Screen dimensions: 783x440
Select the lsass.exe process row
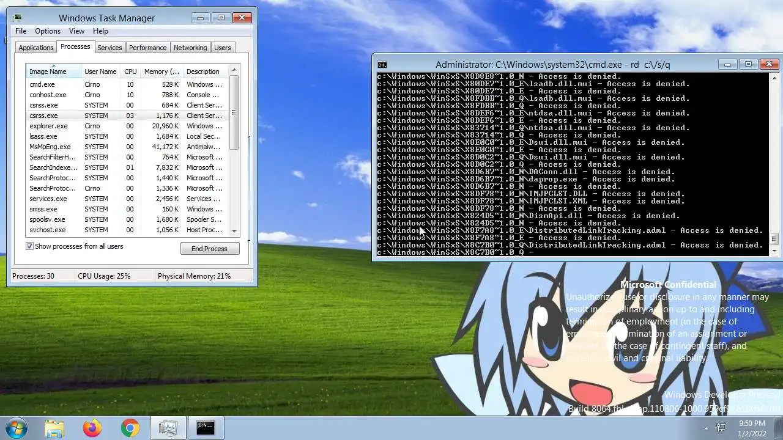[x=127, y=136]
